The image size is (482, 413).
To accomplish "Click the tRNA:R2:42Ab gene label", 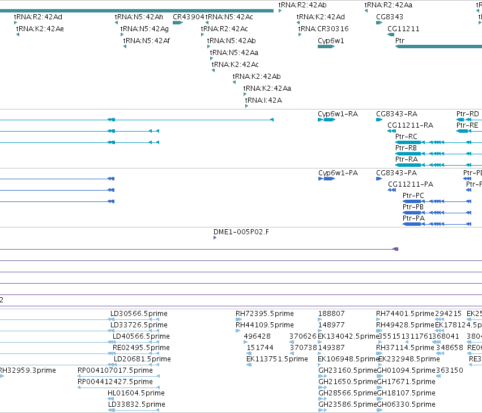I will tap(302, 5).
